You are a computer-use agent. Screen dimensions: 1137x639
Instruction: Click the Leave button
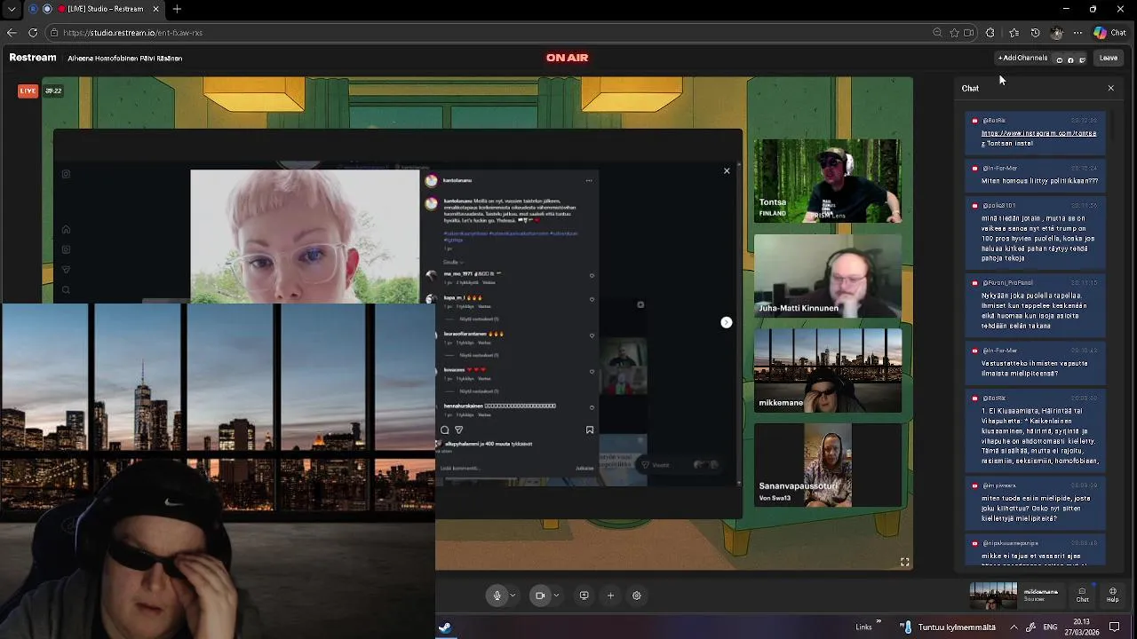pyautogui.click(x=1109, y=58)
